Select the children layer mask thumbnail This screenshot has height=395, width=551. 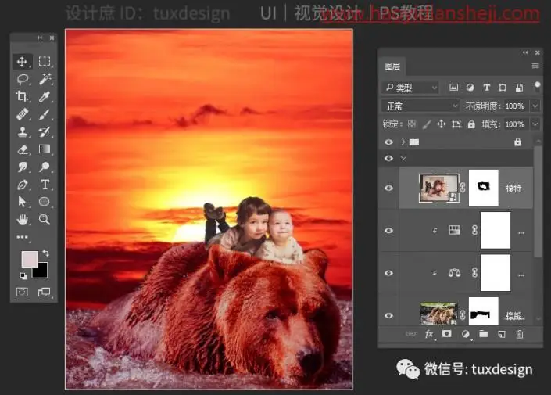[x=484, y=188]
